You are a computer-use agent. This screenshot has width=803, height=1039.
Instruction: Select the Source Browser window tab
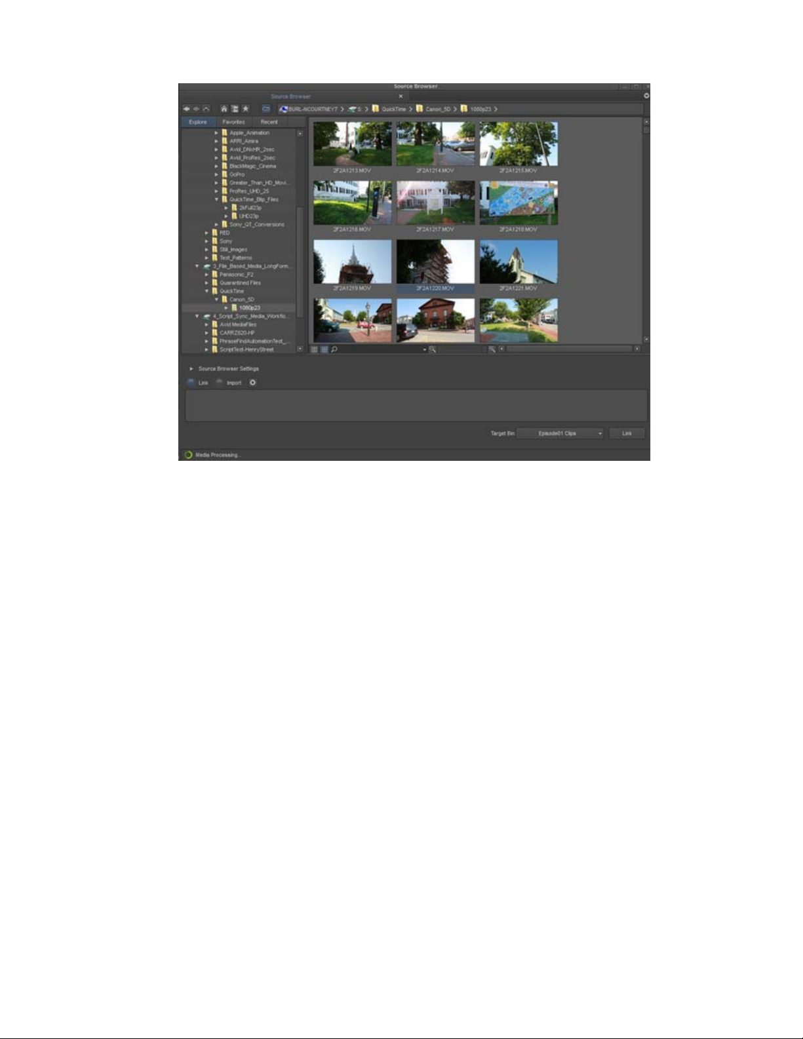click(291, 96)
